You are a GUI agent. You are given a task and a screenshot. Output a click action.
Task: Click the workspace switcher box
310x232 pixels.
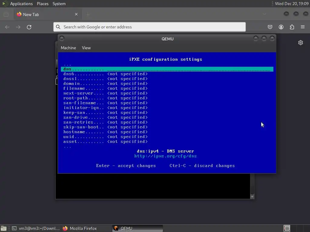pyautogui.click(x=287, y=228)
